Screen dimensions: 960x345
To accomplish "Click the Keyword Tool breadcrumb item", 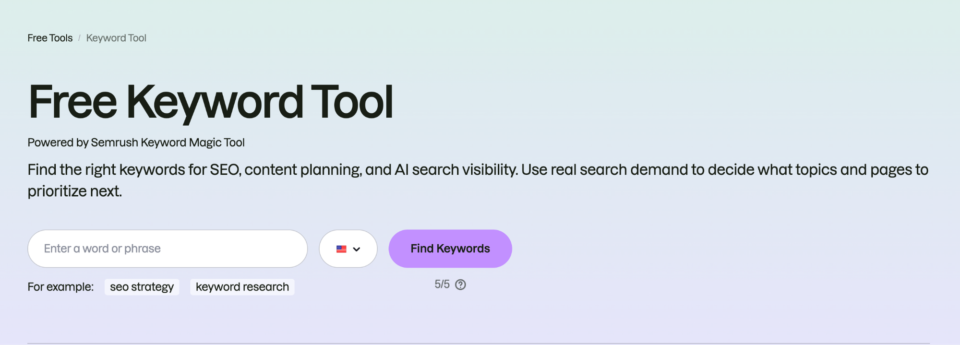I will click(116, 38).
